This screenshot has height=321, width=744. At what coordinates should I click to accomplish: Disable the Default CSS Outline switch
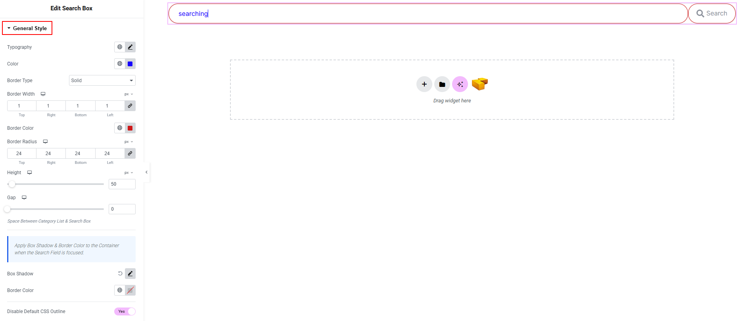pyautogui.click(x=125, y=311)
